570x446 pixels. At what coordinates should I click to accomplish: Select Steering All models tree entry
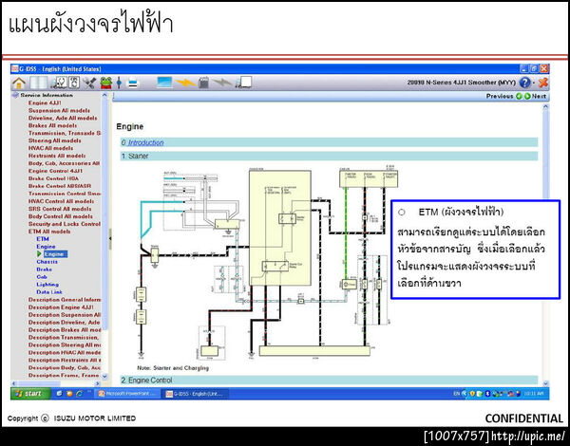tap(55, 140)
